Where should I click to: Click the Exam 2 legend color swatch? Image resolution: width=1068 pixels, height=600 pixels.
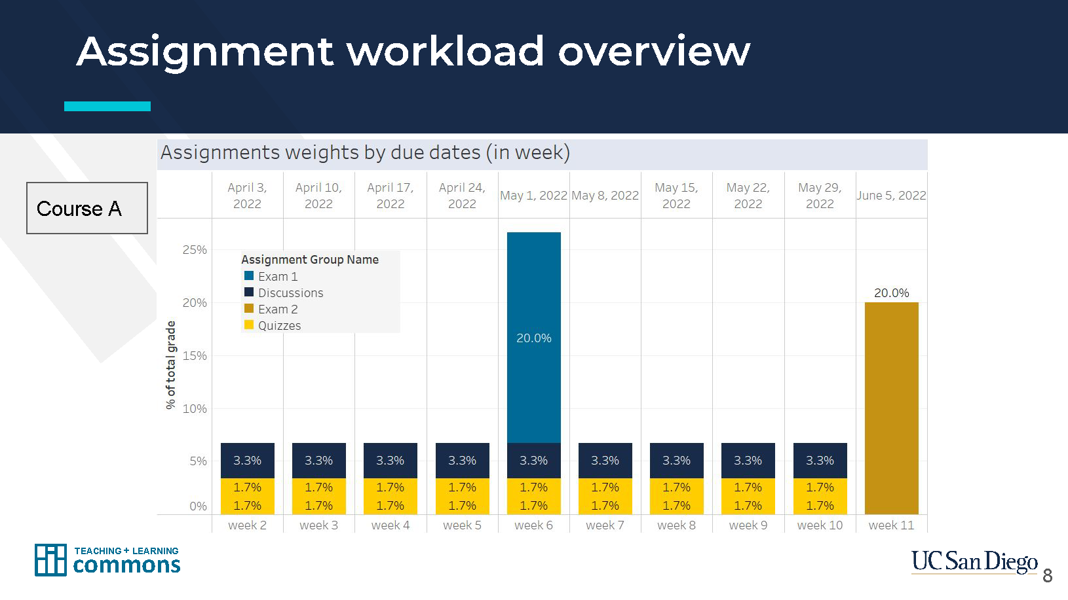[249, 309]
